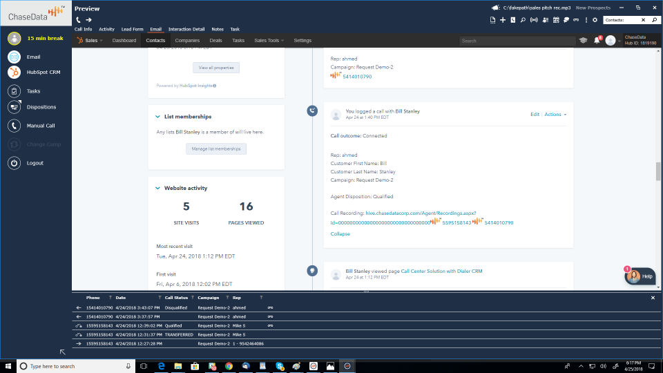The image size is (663, 373).
Task: Collapse the logged call details
Action: point(340,234)
